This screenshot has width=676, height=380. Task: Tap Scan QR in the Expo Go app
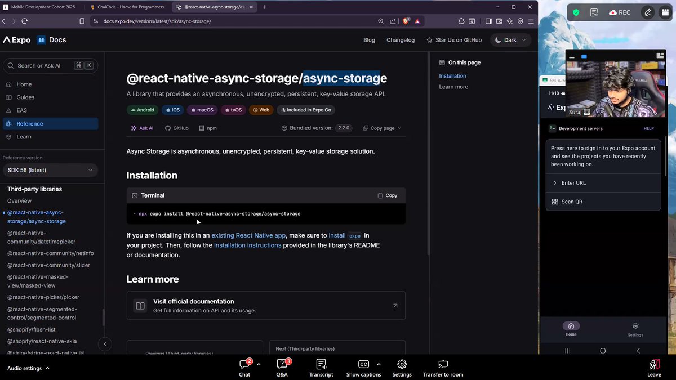pyautogui.click(x=603, y=202)
